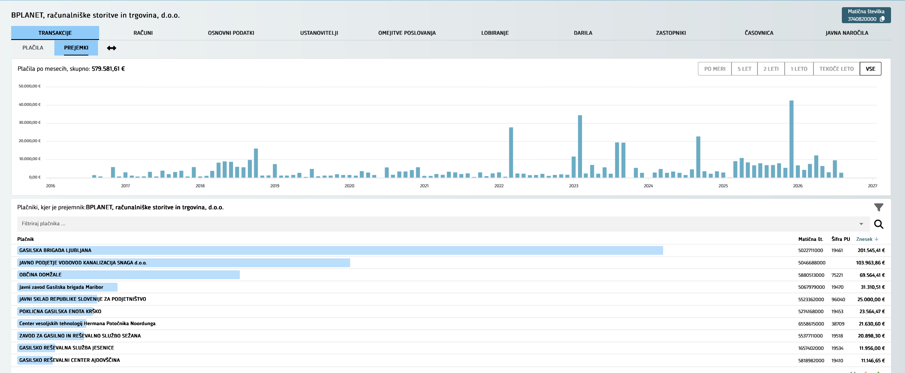
Task: Open OBČINA DOMŽALE payer row
Action: 451,275
